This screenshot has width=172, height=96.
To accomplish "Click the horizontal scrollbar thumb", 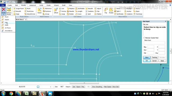I will [84, 83].
